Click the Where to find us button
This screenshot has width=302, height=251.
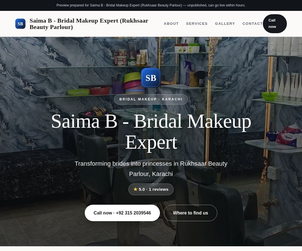pyautogui.click(x=190, y=213)
